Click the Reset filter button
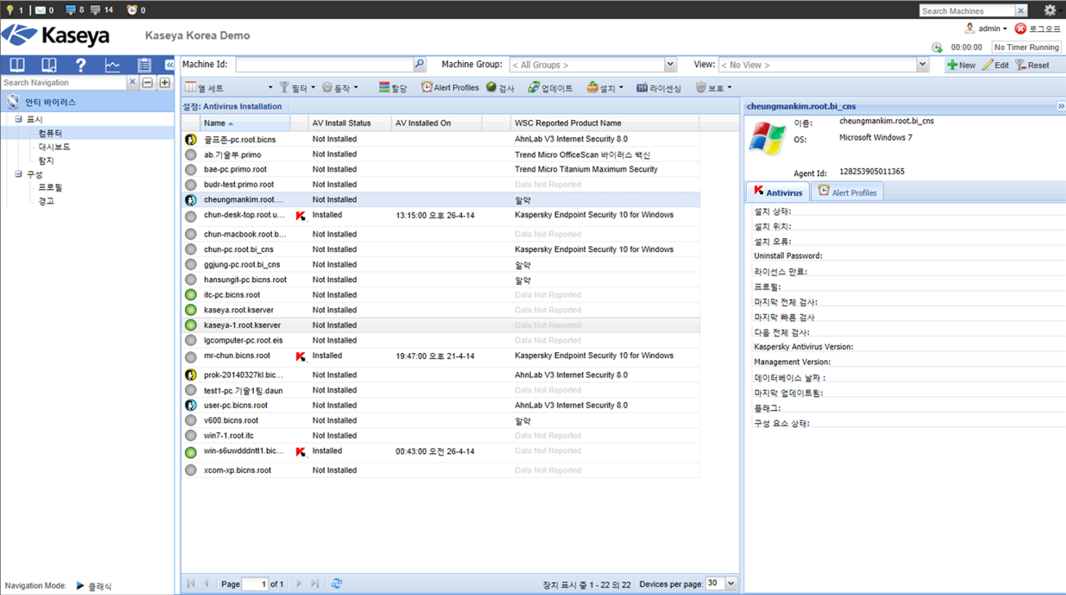This screenshot has height=595, width=1066. (1032, 65)
